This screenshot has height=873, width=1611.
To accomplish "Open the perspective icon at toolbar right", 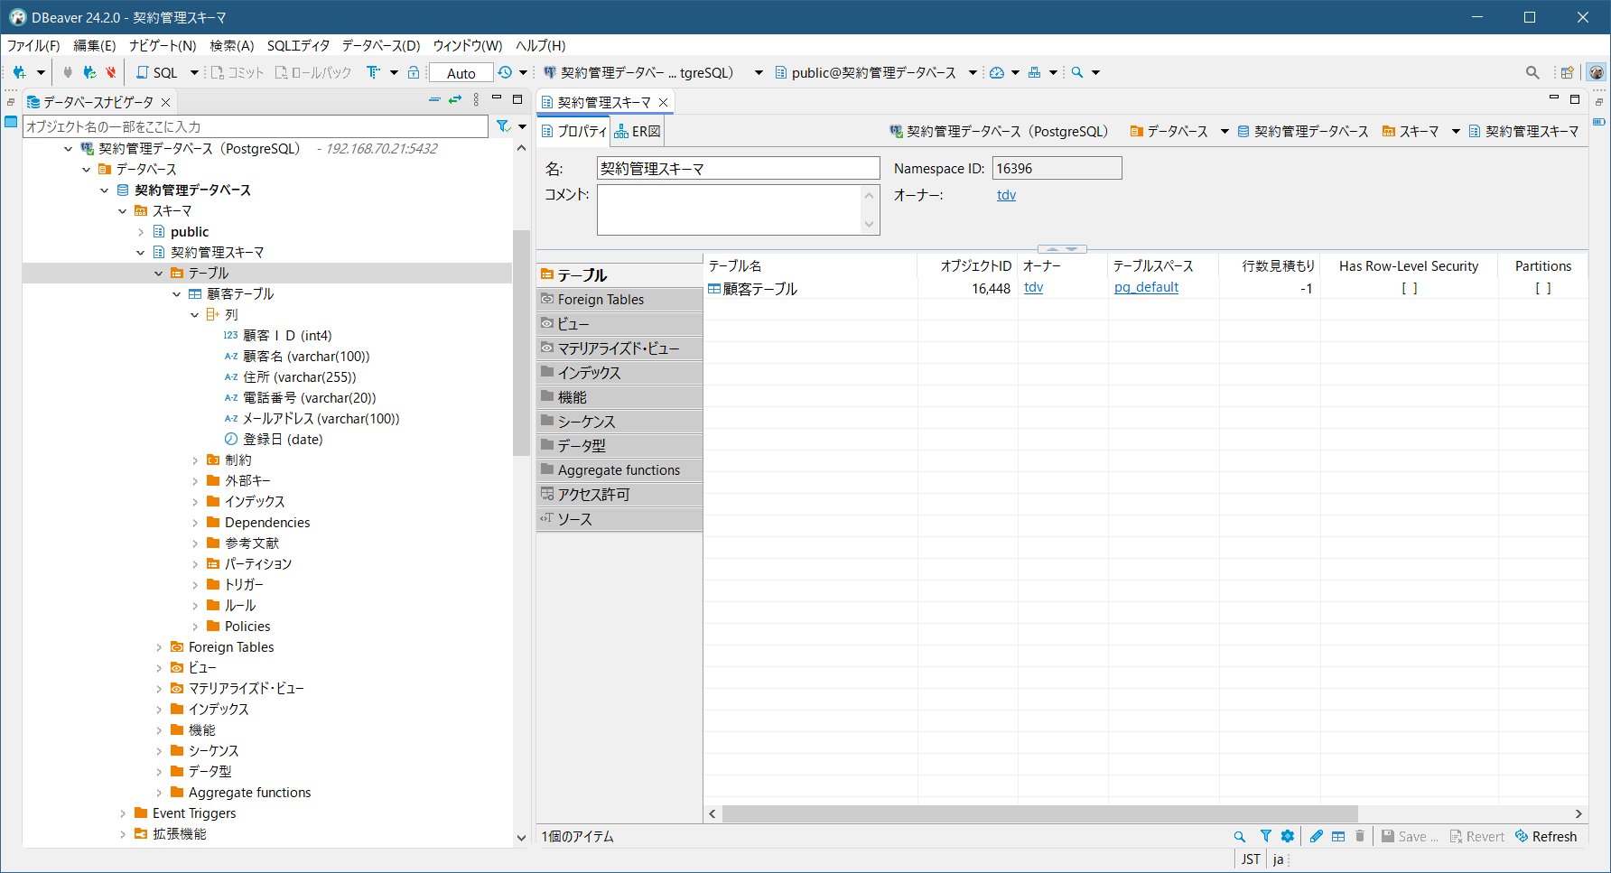I will point(1568,72).
